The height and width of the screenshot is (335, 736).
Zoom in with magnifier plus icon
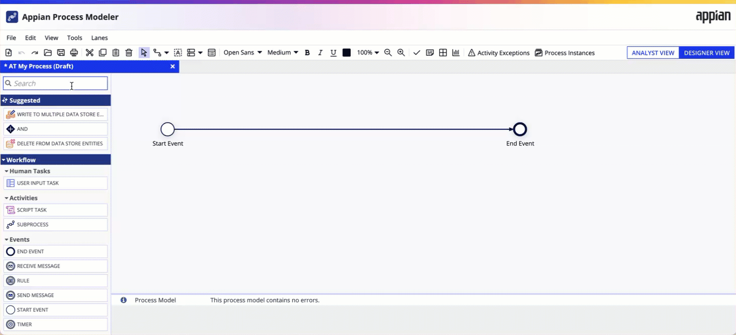(x=401, y=53)
